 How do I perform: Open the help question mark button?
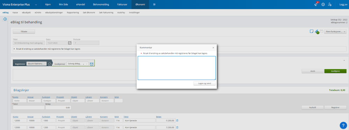coord(343,125)
